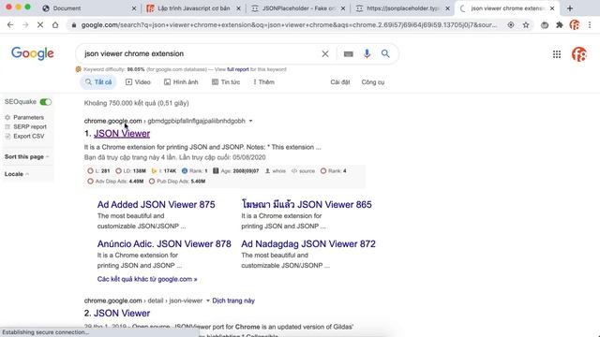
Task: Open the Thai JSON Viewer 865 link
Action: coord(307,204)
